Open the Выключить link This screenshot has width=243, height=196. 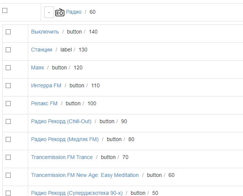pos(45,32)
